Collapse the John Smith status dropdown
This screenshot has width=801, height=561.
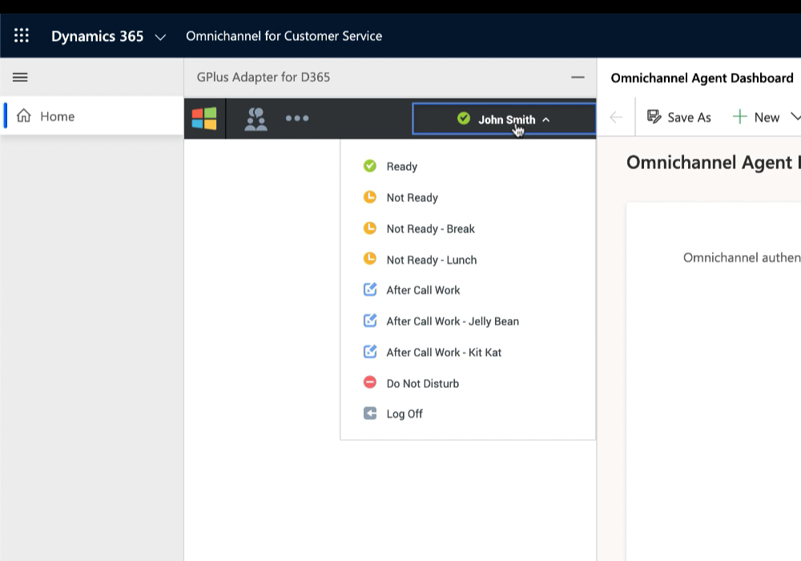coord(504,119)
